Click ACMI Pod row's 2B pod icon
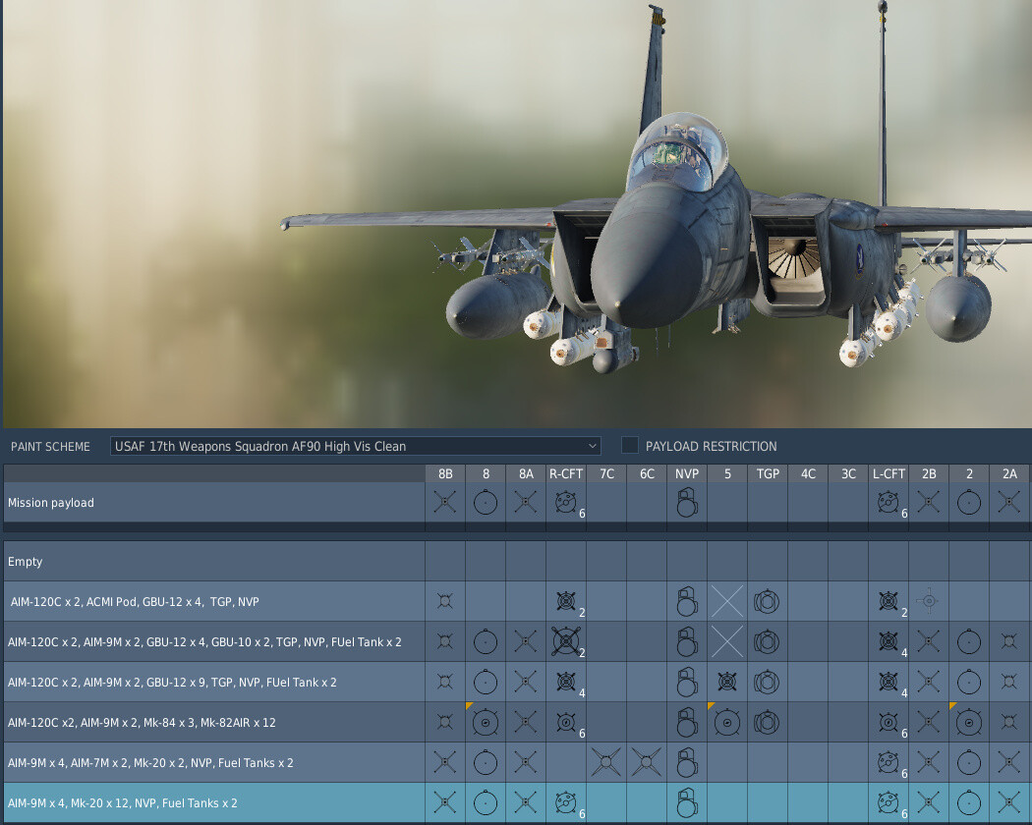Screen dimensions: 1032x825 click(928, 601)
